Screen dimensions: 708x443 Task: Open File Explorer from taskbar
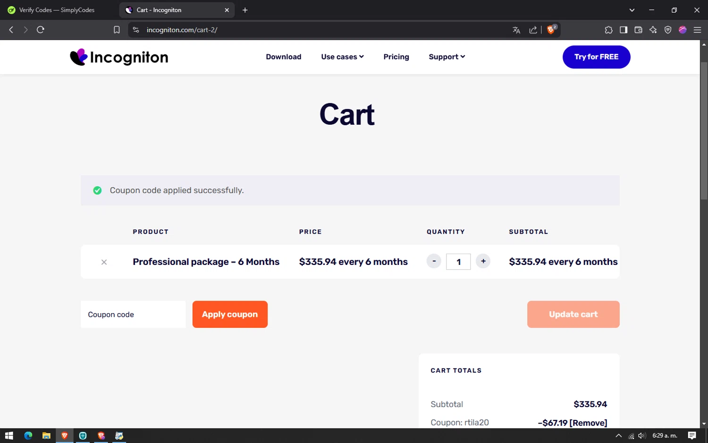[46, 435]
